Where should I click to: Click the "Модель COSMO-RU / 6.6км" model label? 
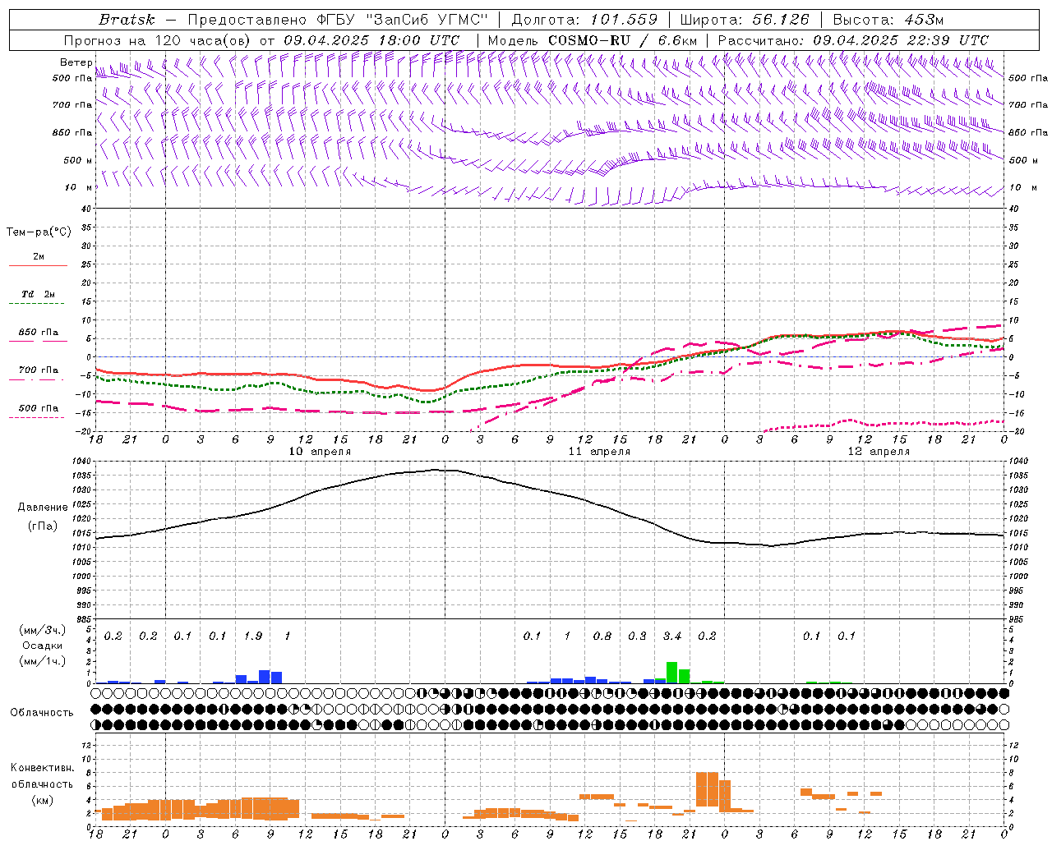pyautogui.click(x=593, y=40)
